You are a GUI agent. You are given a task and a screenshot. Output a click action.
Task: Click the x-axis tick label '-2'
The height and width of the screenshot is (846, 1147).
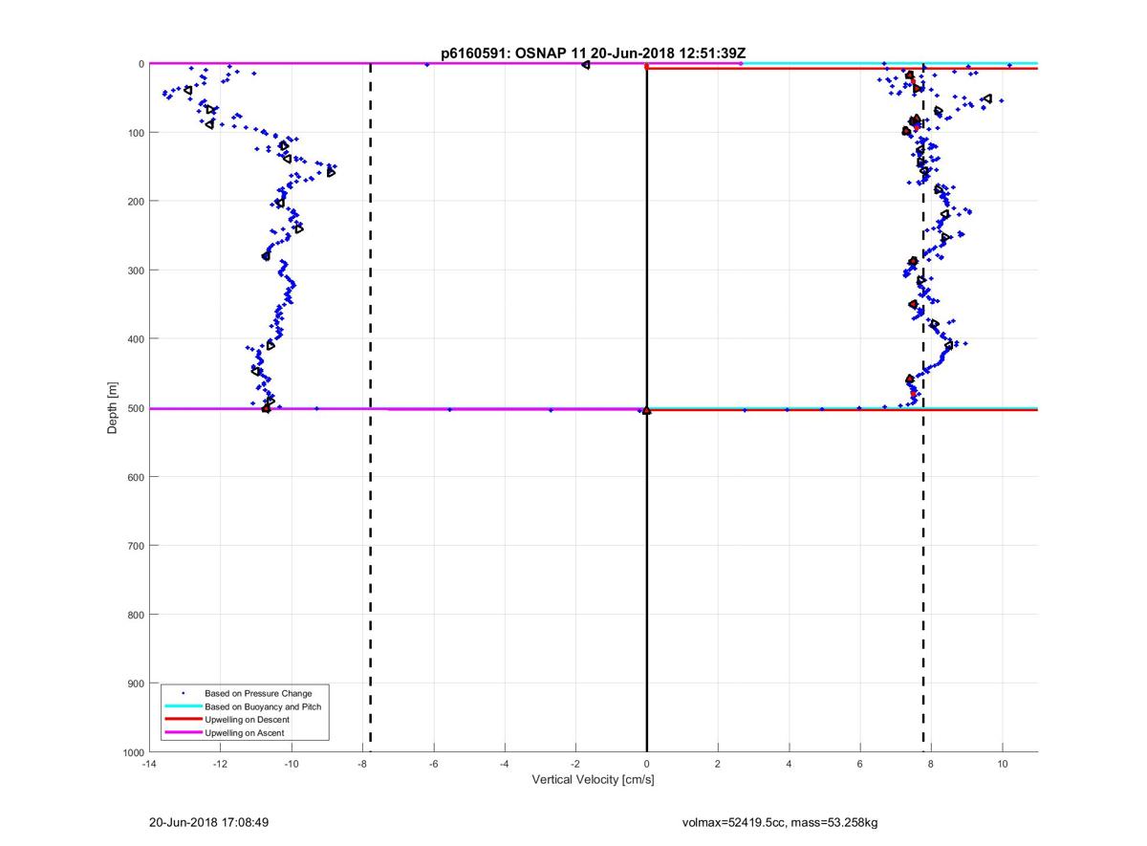(x=575, y=765)
